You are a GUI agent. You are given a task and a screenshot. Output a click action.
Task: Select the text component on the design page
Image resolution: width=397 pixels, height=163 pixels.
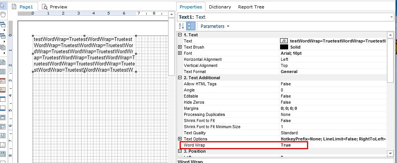84,54
